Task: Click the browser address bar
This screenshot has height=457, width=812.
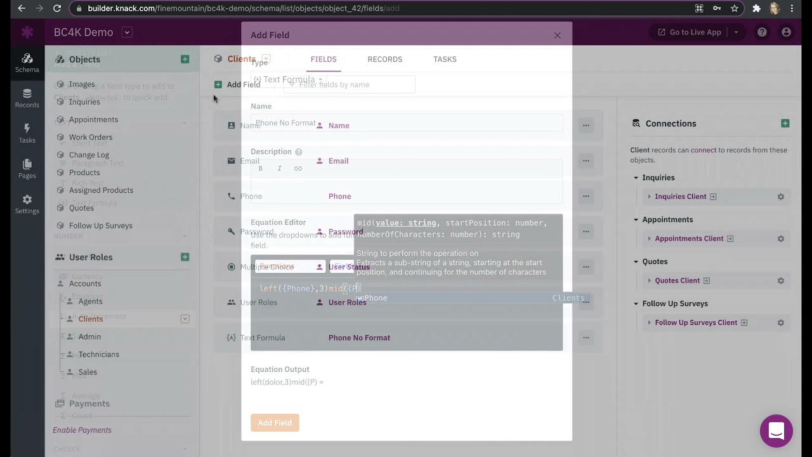Action: coord(381,8)
